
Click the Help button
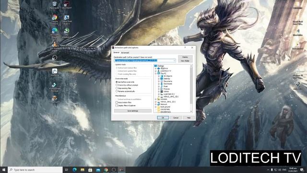189,117
